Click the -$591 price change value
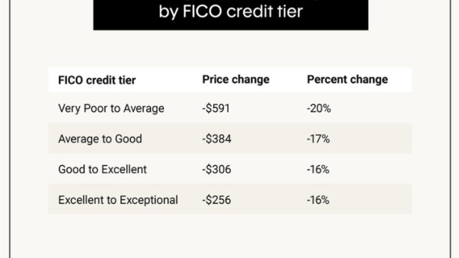 click(x=216, y=109)
